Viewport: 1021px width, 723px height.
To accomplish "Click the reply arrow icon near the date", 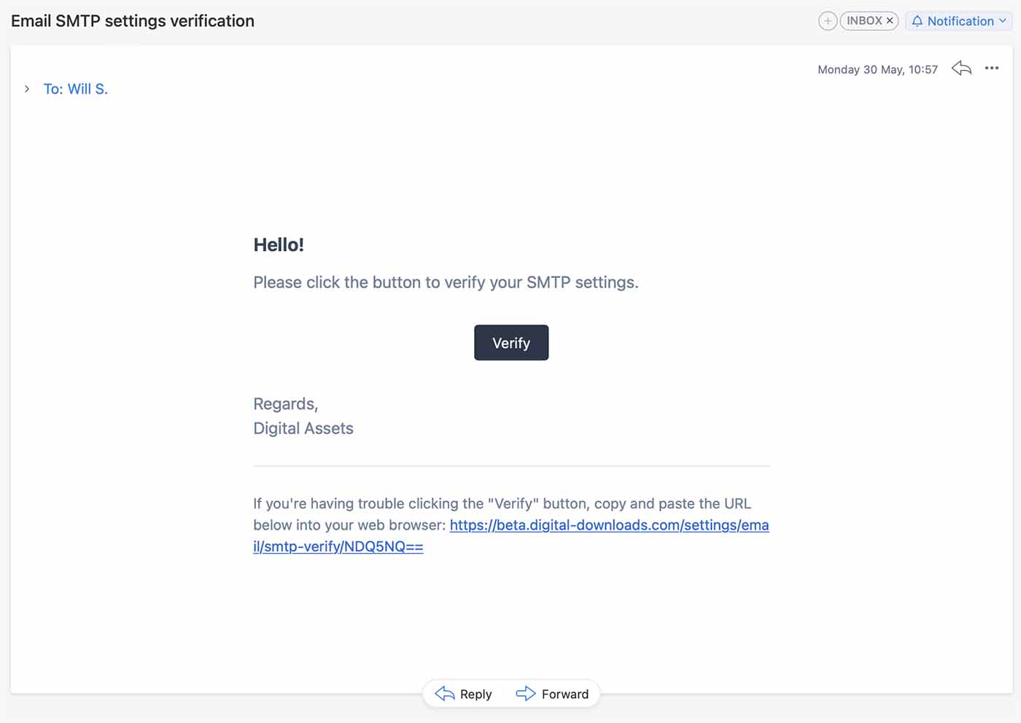I will click(962, 69).
